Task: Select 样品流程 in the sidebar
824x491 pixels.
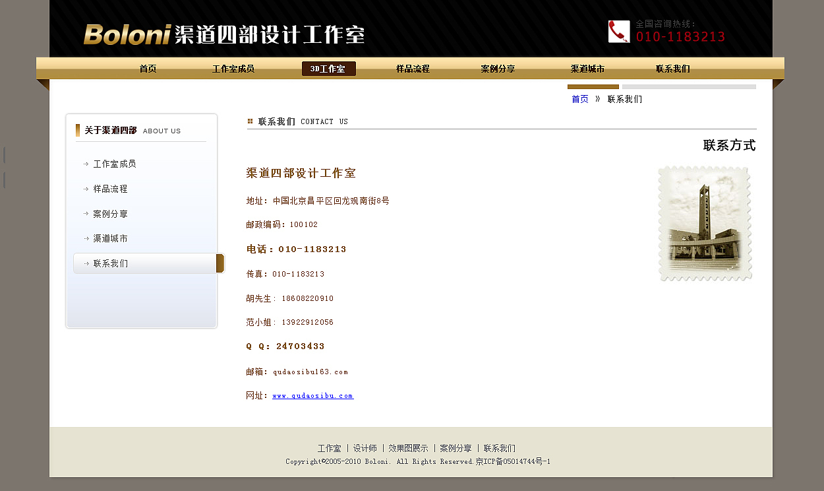Action: tap(110, 189)
